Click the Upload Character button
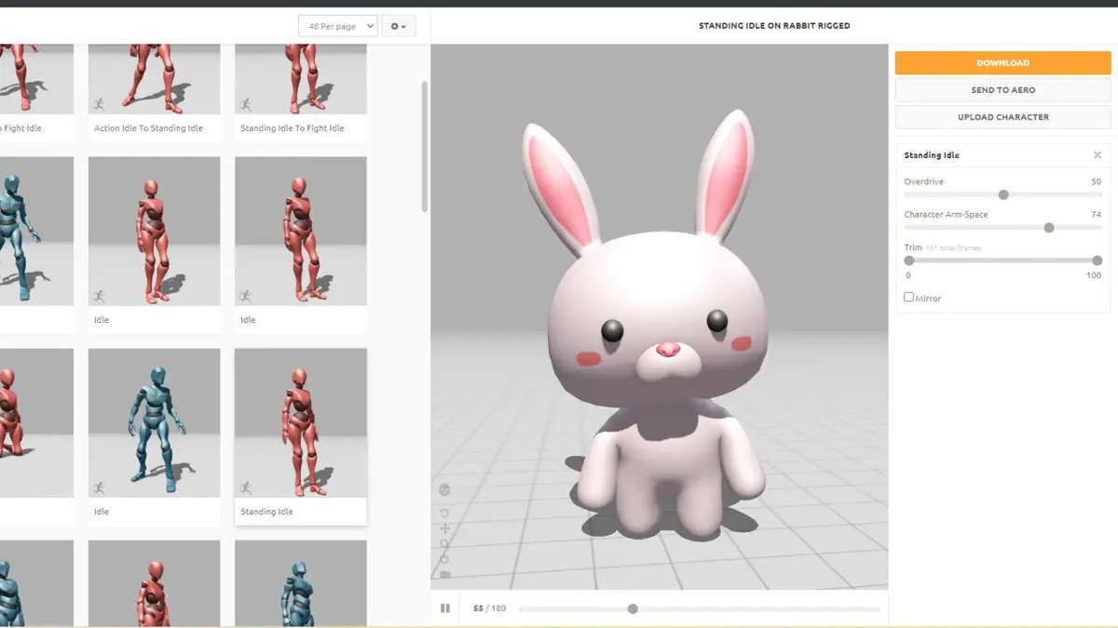The height and width of the screenshot is (628, 1118). coord(1003,117)
